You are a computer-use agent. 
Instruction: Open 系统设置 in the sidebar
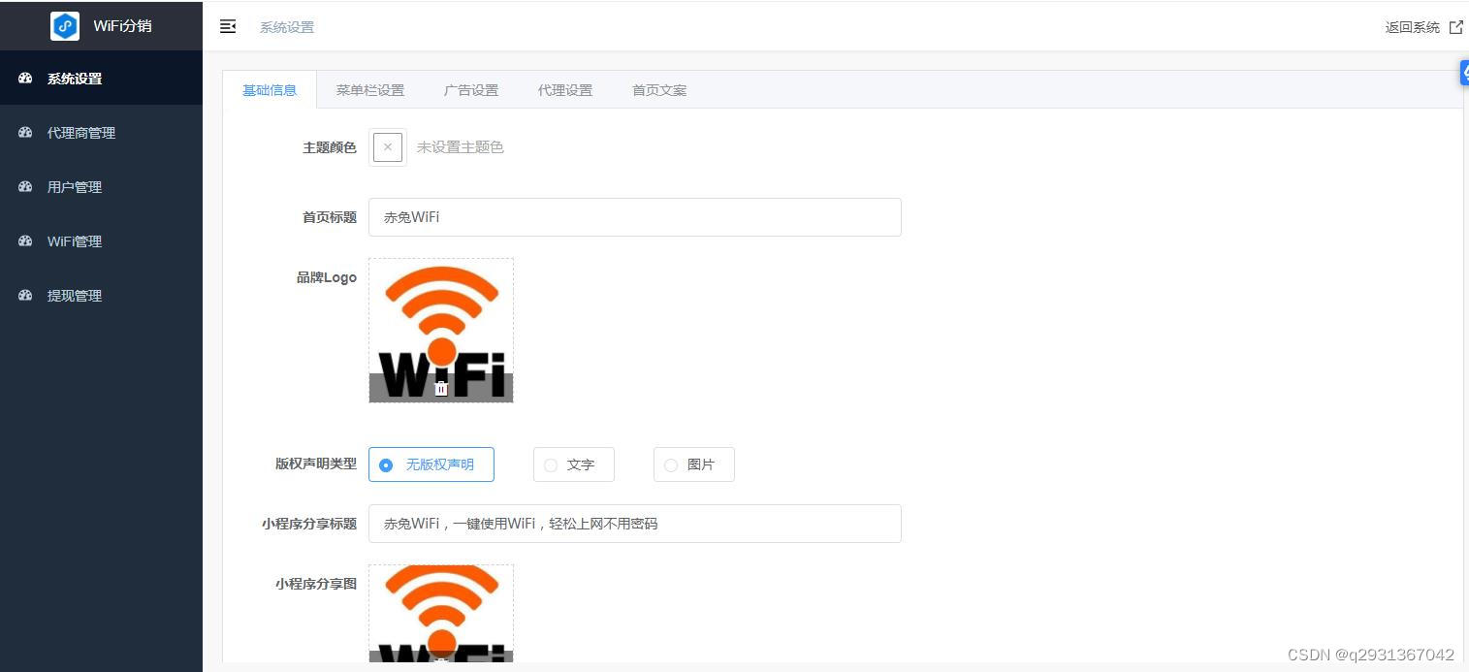coord(101,79)
